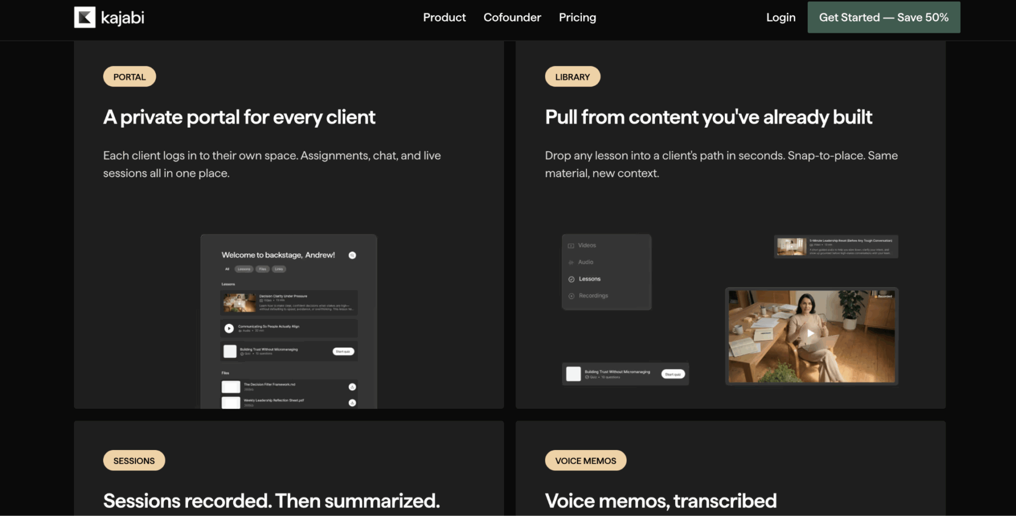Select the Links filter chip
This screenshot has width=1016, height=516.
[x=279, y=269]
